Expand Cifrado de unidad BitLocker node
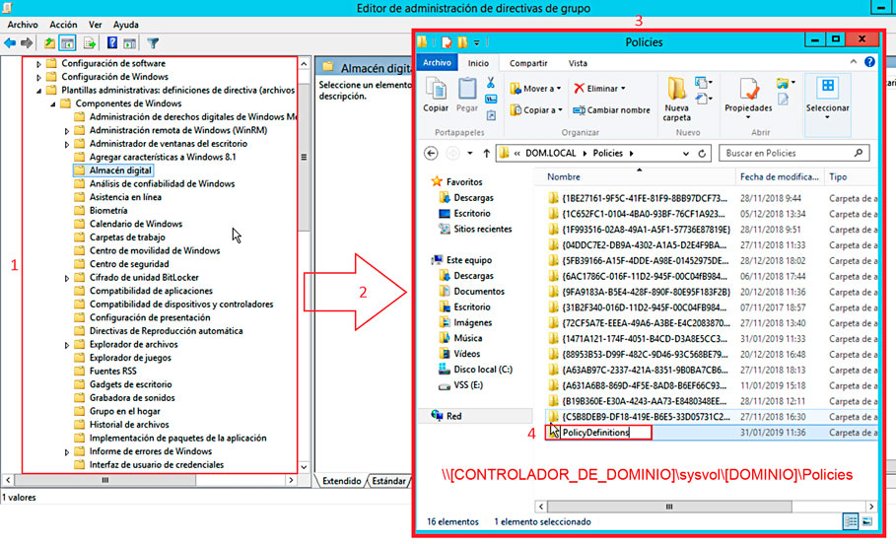 [66, 278]
